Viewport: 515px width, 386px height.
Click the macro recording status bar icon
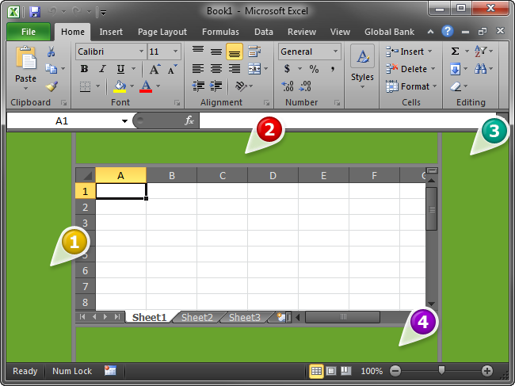(x=110, y=371)
